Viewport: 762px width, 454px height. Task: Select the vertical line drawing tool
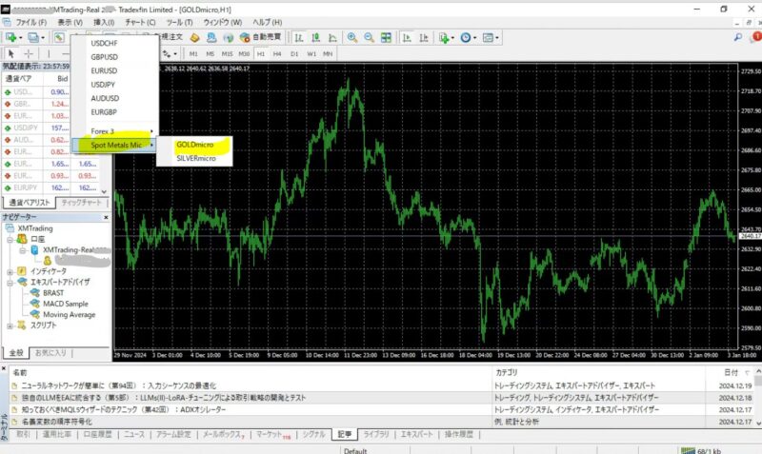point(49,54)
